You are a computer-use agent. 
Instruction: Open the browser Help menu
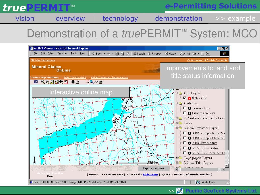click(83, 53)
